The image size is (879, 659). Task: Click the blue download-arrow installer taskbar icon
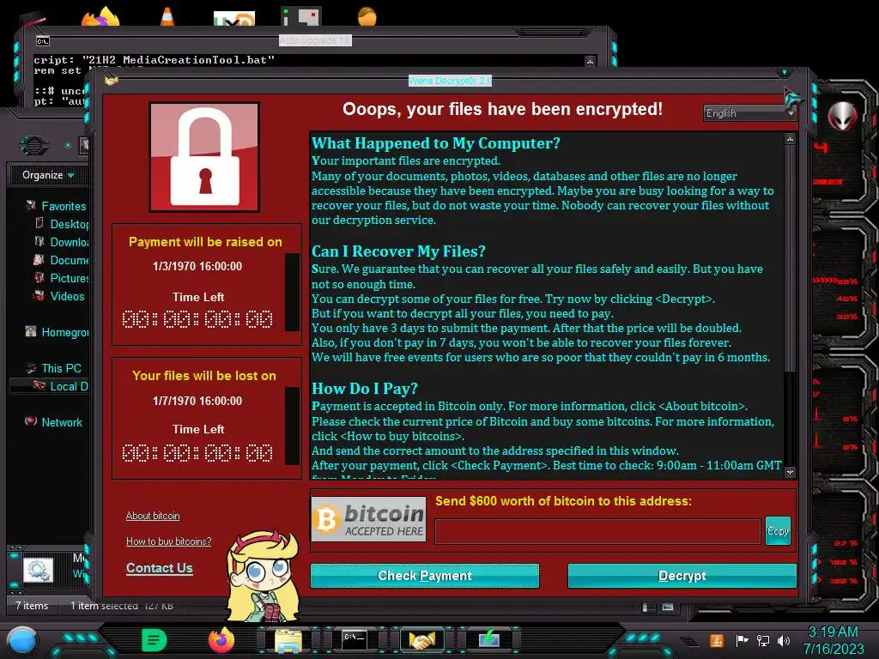488,638
